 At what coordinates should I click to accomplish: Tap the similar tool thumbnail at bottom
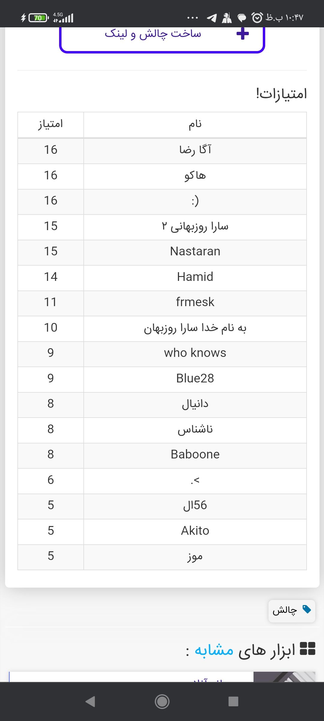(284, 677)
